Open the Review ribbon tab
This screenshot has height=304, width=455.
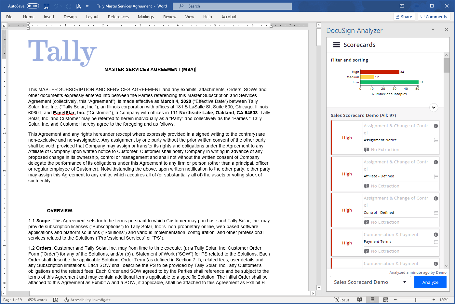click(170, 17)
